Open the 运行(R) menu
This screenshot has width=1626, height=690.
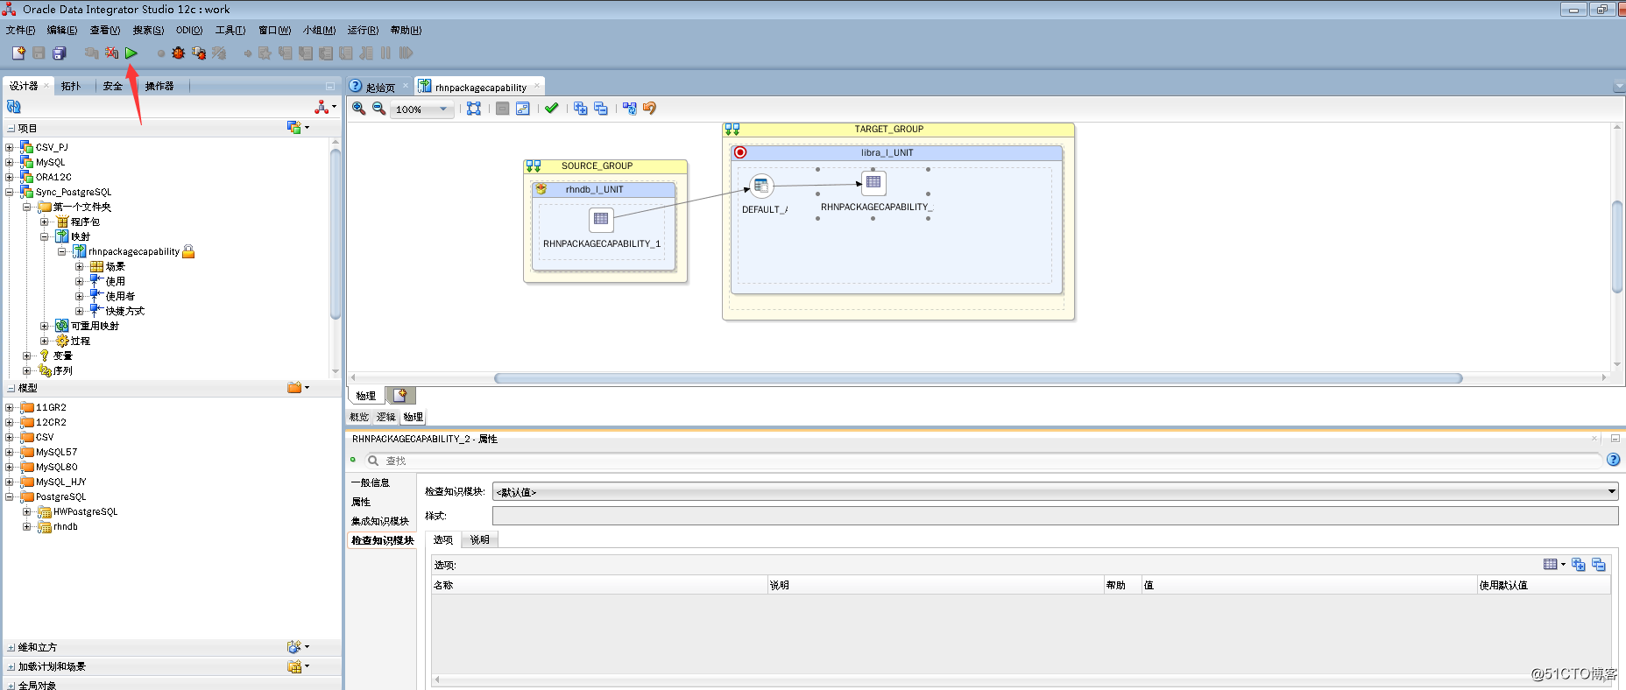(363, 30)
